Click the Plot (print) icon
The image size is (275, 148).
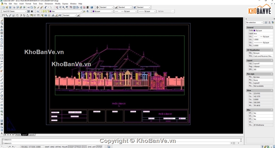tap(14, 7)
